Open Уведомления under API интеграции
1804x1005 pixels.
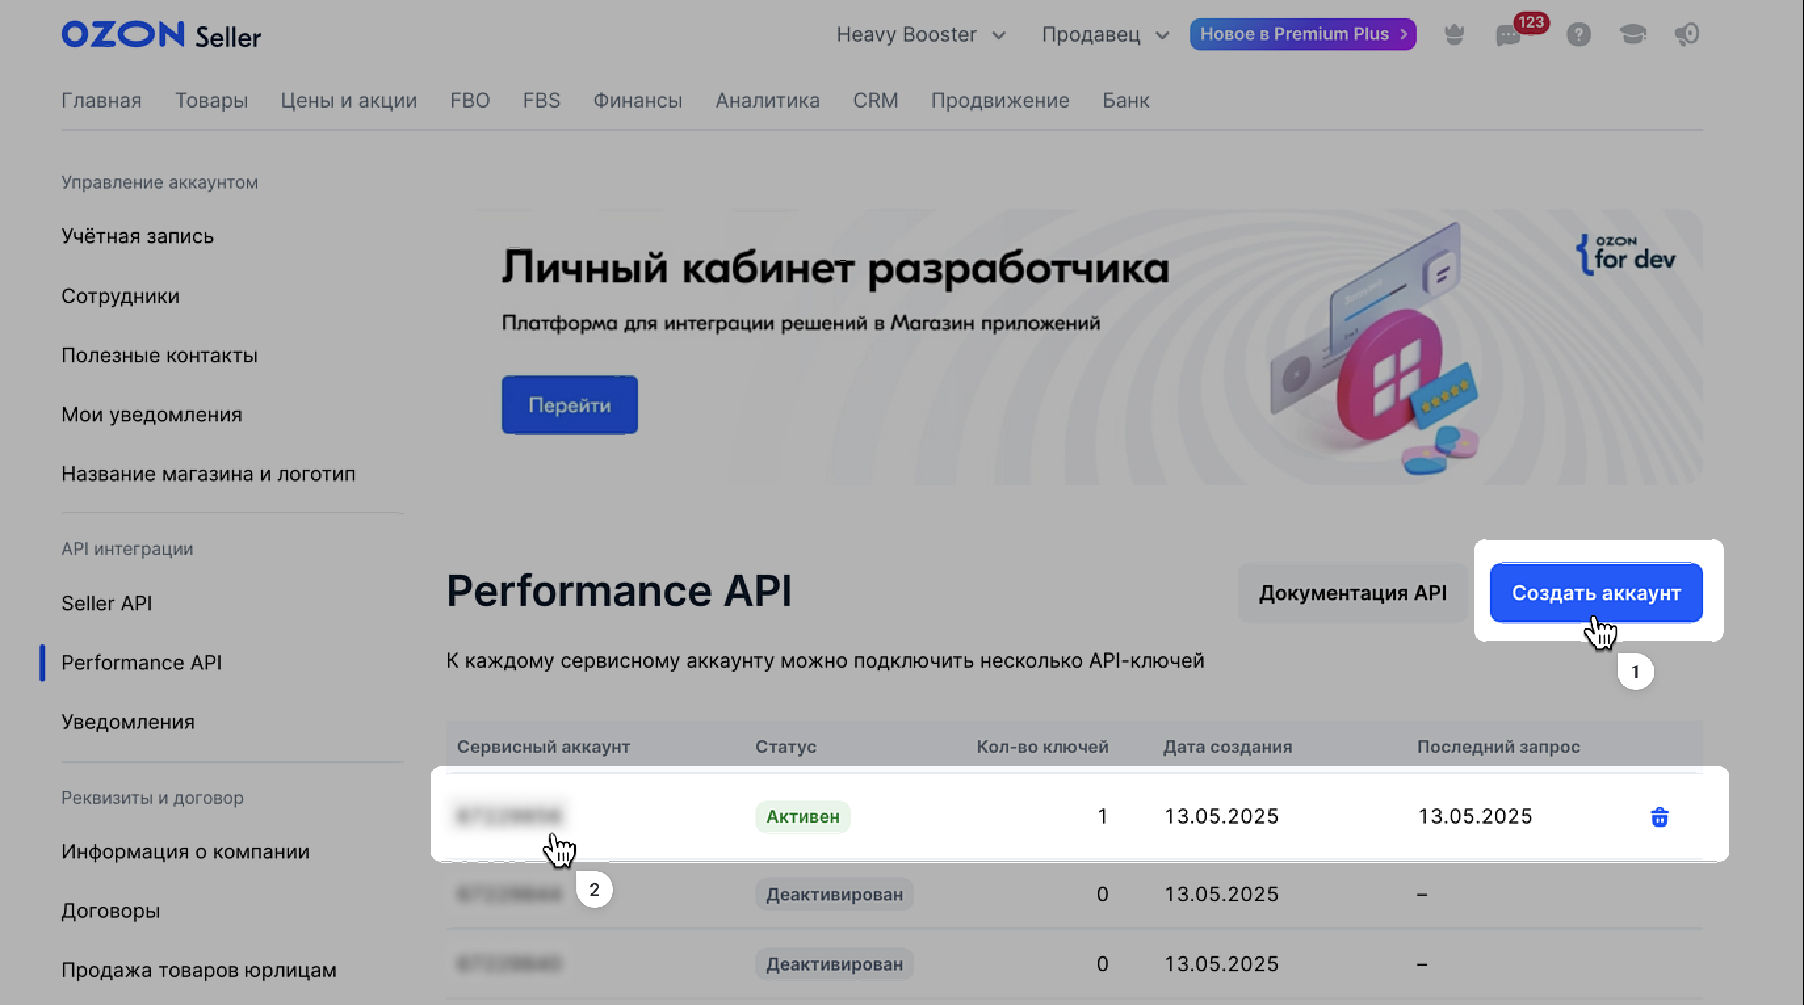[x=127, y=722]
